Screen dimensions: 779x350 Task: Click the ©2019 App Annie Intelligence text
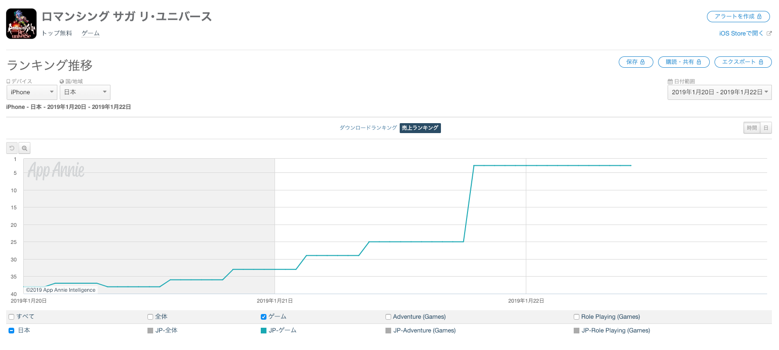point(61,290)
